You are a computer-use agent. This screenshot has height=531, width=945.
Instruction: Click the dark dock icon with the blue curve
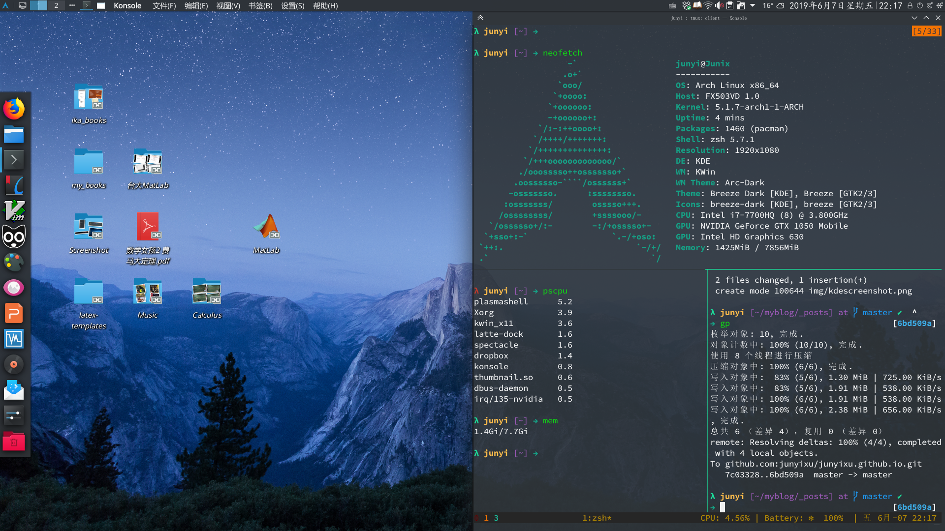[x=14, y=185]
